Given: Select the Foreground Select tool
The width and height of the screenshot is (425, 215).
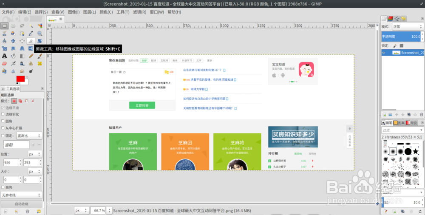Looking at the screenshot, I should (13, 33).
